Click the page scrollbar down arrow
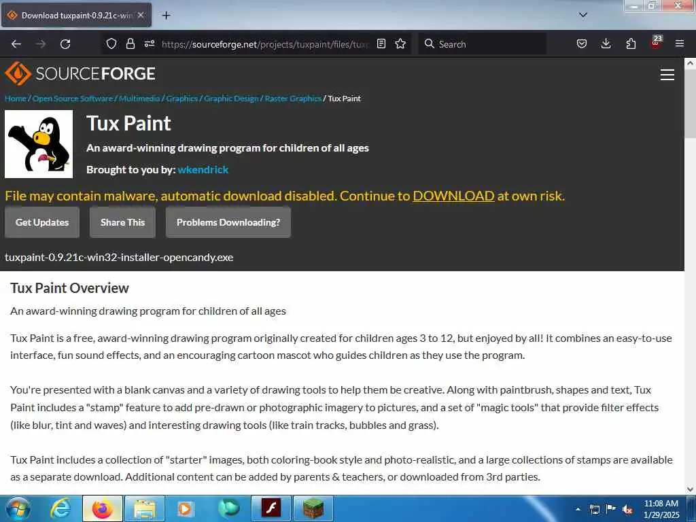Screen dimensions: 696x522 pyautogui.click(x=690, y=489)
